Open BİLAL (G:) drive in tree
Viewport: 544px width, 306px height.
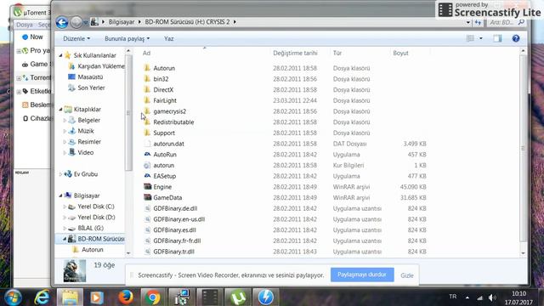click(x=91, y=228)
